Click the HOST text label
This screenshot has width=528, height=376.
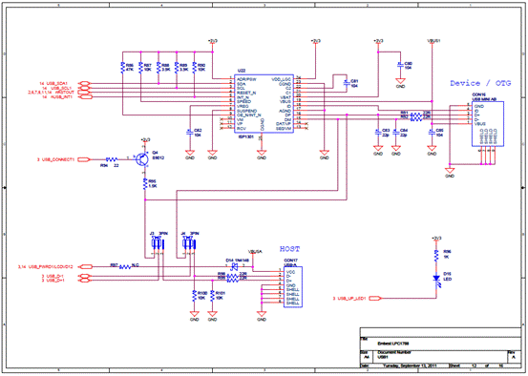coord(289,249)
